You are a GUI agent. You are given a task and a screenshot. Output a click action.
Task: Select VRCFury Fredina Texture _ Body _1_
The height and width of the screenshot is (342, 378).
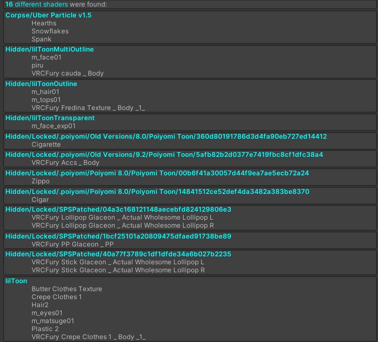click(88, 108)
